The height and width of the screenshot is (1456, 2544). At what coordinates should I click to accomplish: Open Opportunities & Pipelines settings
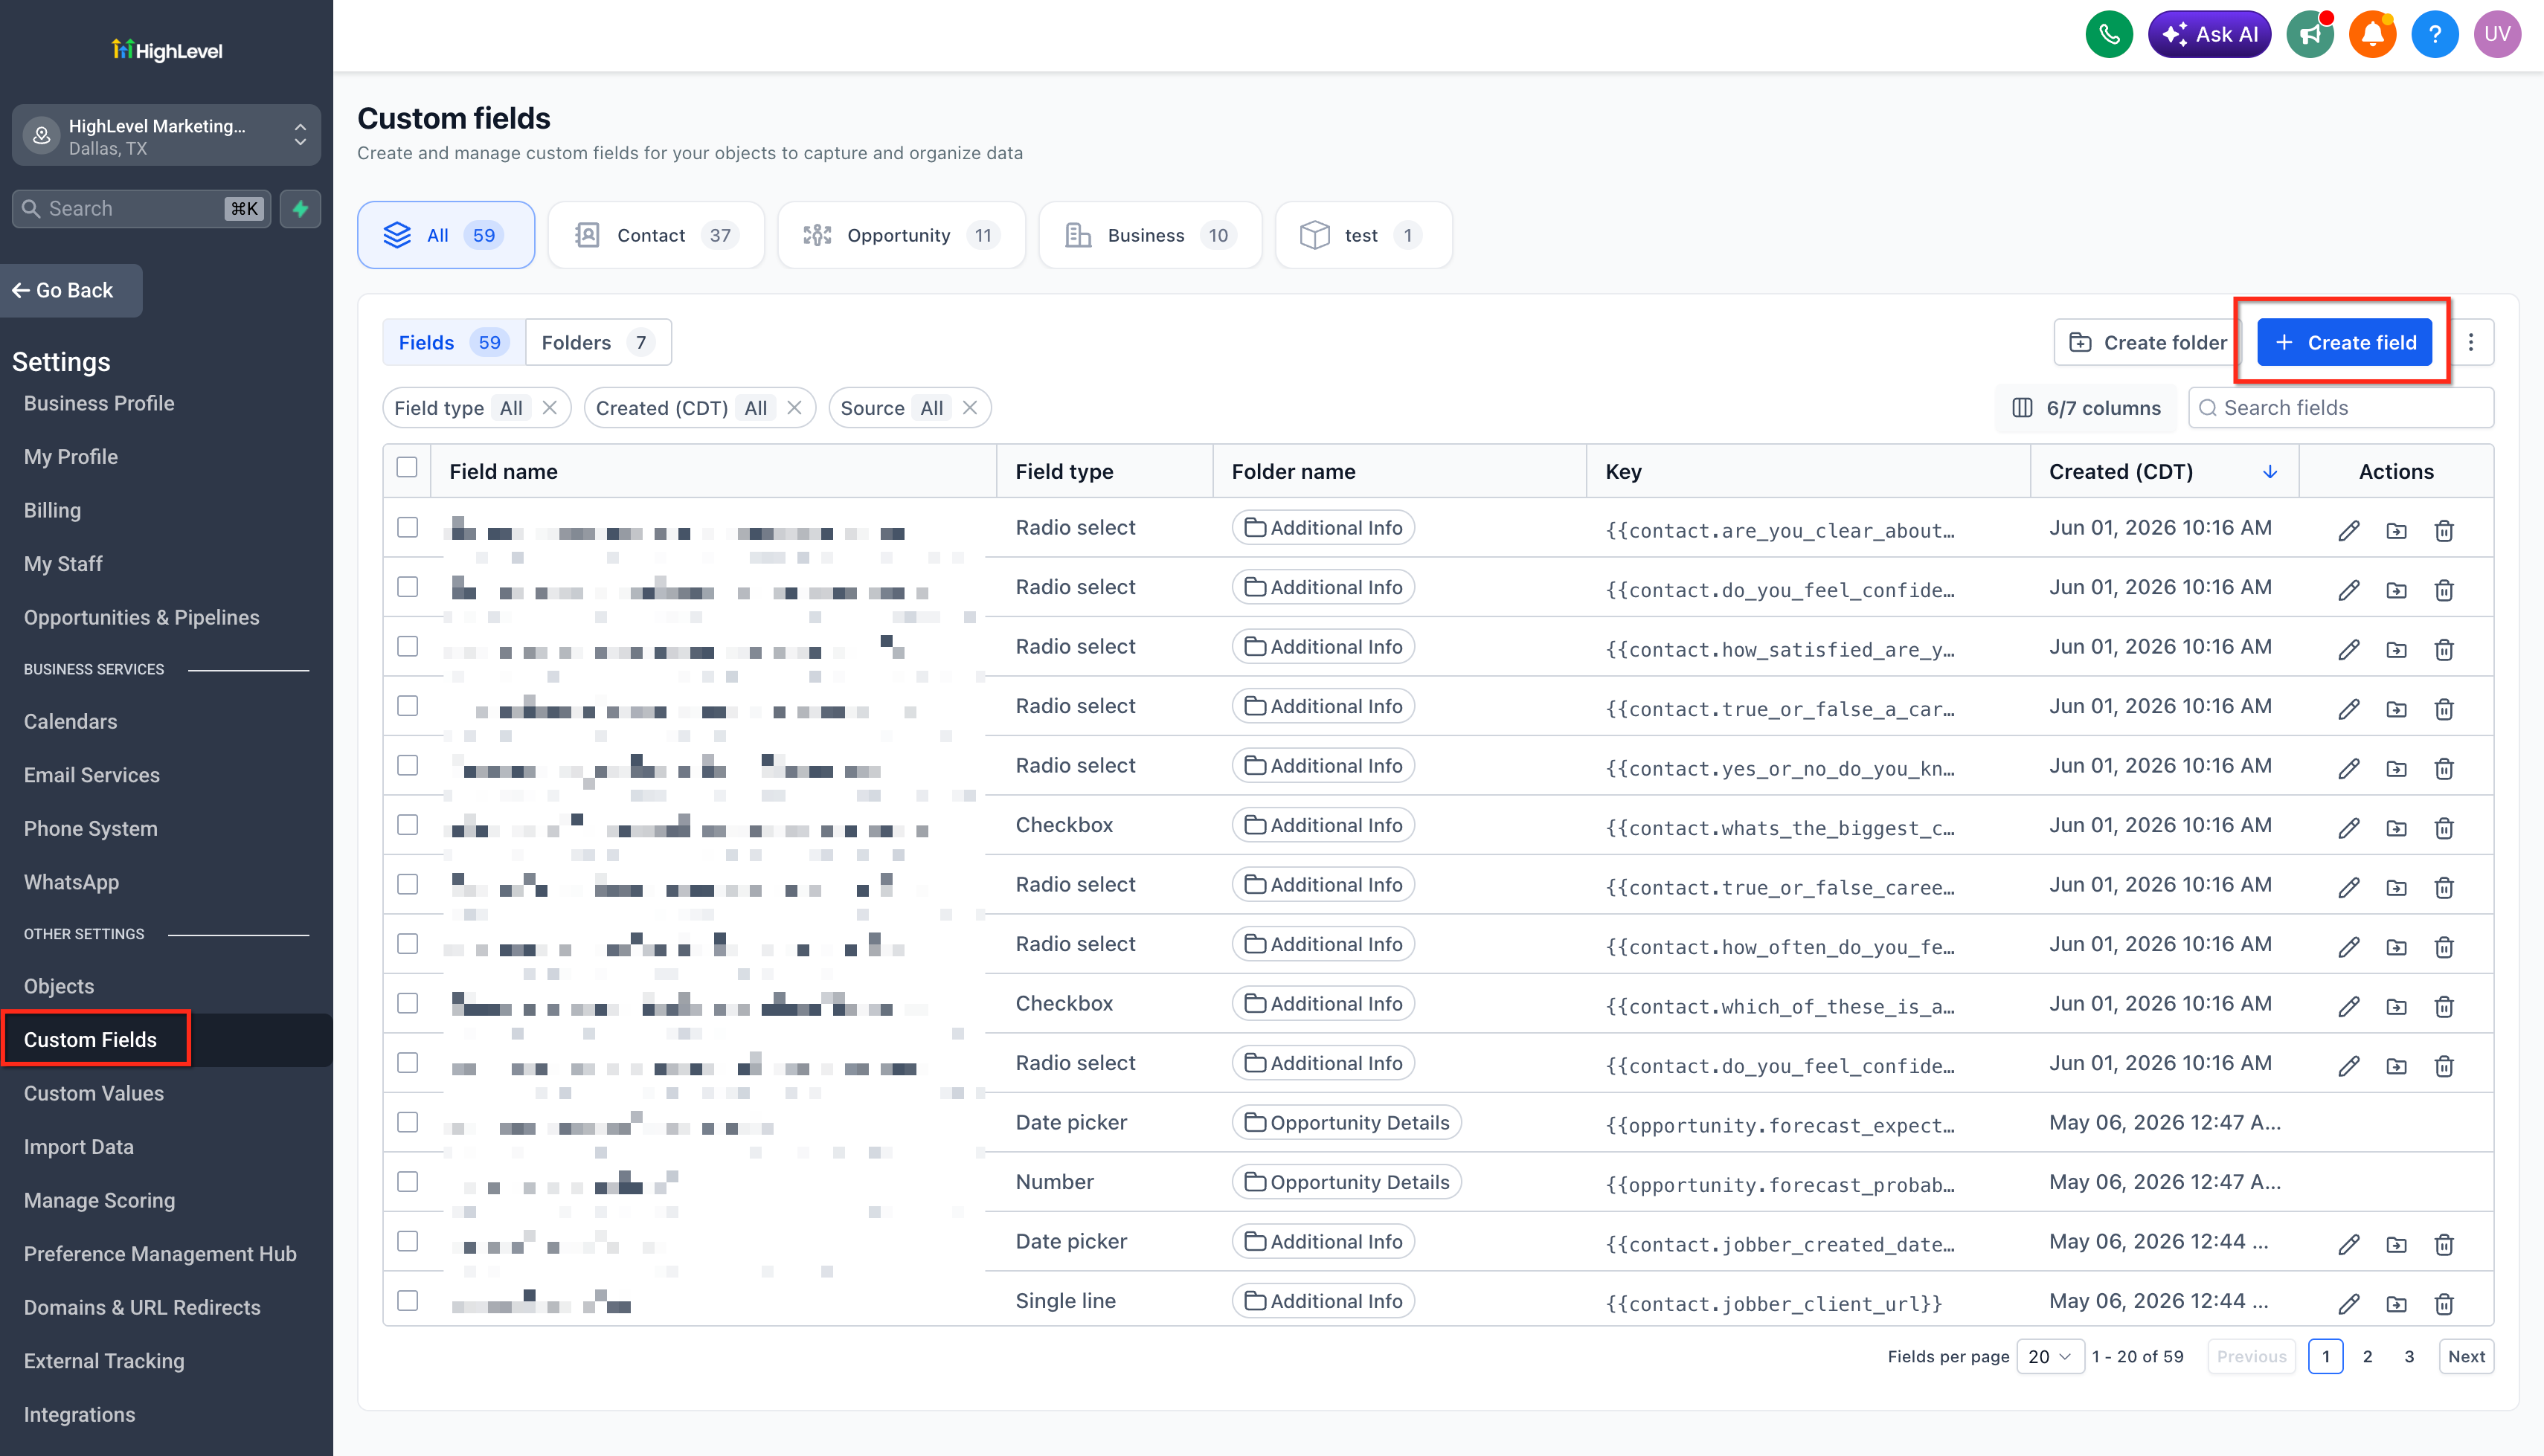click(142, 618)
